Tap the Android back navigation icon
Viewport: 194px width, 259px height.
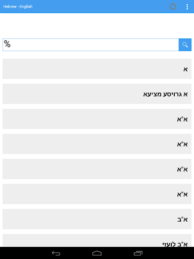pyautogui.click(x=56, y=253)
